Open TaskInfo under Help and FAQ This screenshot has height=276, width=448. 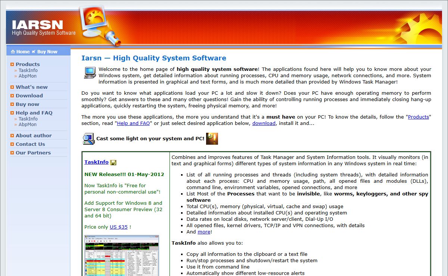coord(28,119)
